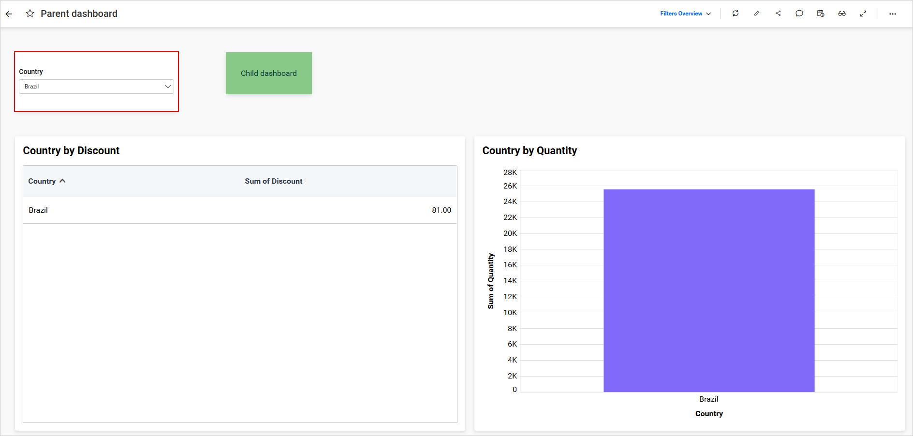Toggle sort order on the Country column
The height and width of the screenshot is (436, 913).
63,181
